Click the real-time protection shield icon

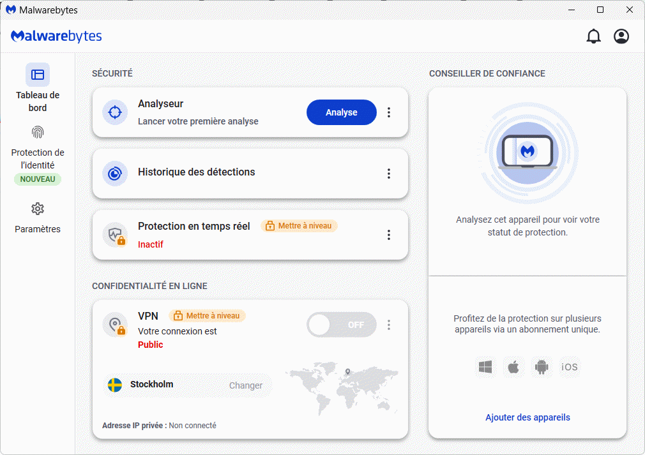pos(116,235)
